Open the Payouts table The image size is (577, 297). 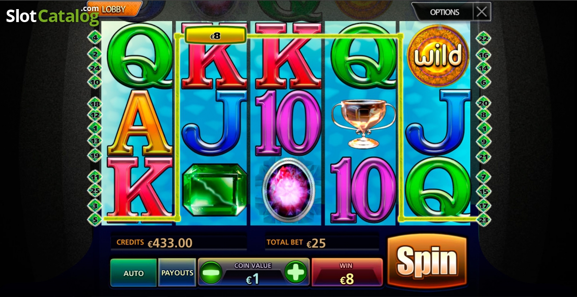[177, 273]
